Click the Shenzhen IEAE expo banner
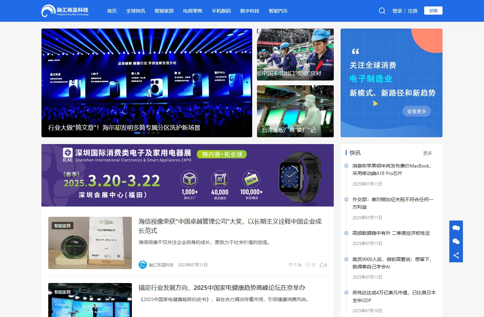Viewport: 484px width, 317px height. click(188, 175)
